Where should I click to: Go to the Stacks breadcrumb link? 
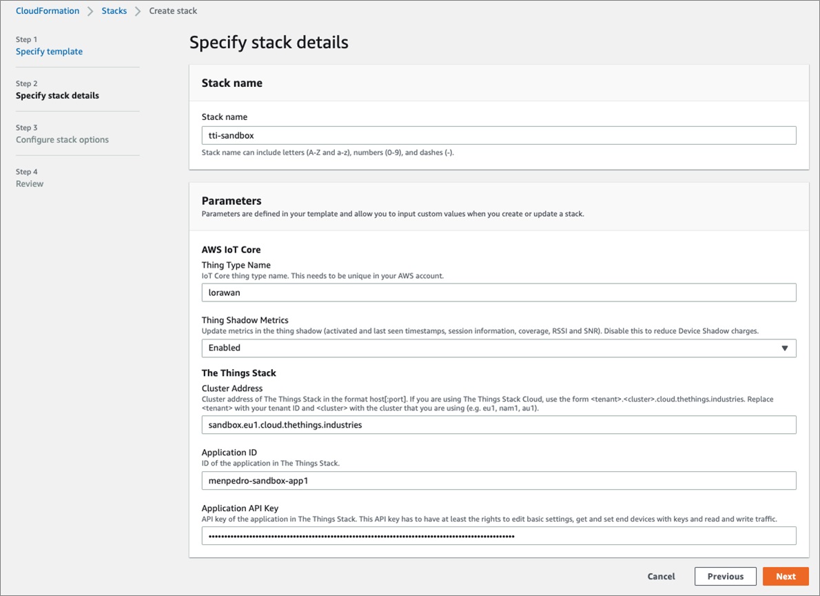tap(114, 10)
